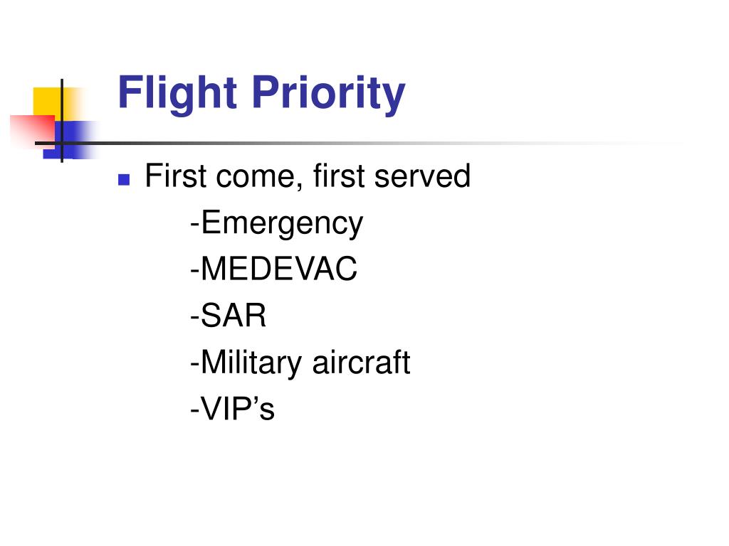Select the SAR list item
Image resolution: width=729 pixels, height=546 pixels.
click(229, 315)
